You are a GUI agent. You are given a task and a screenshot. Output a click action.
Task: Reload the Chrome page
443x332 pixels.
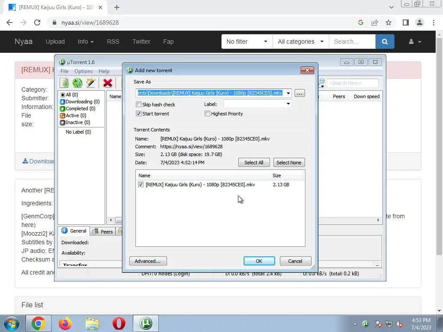click(37, 22)
